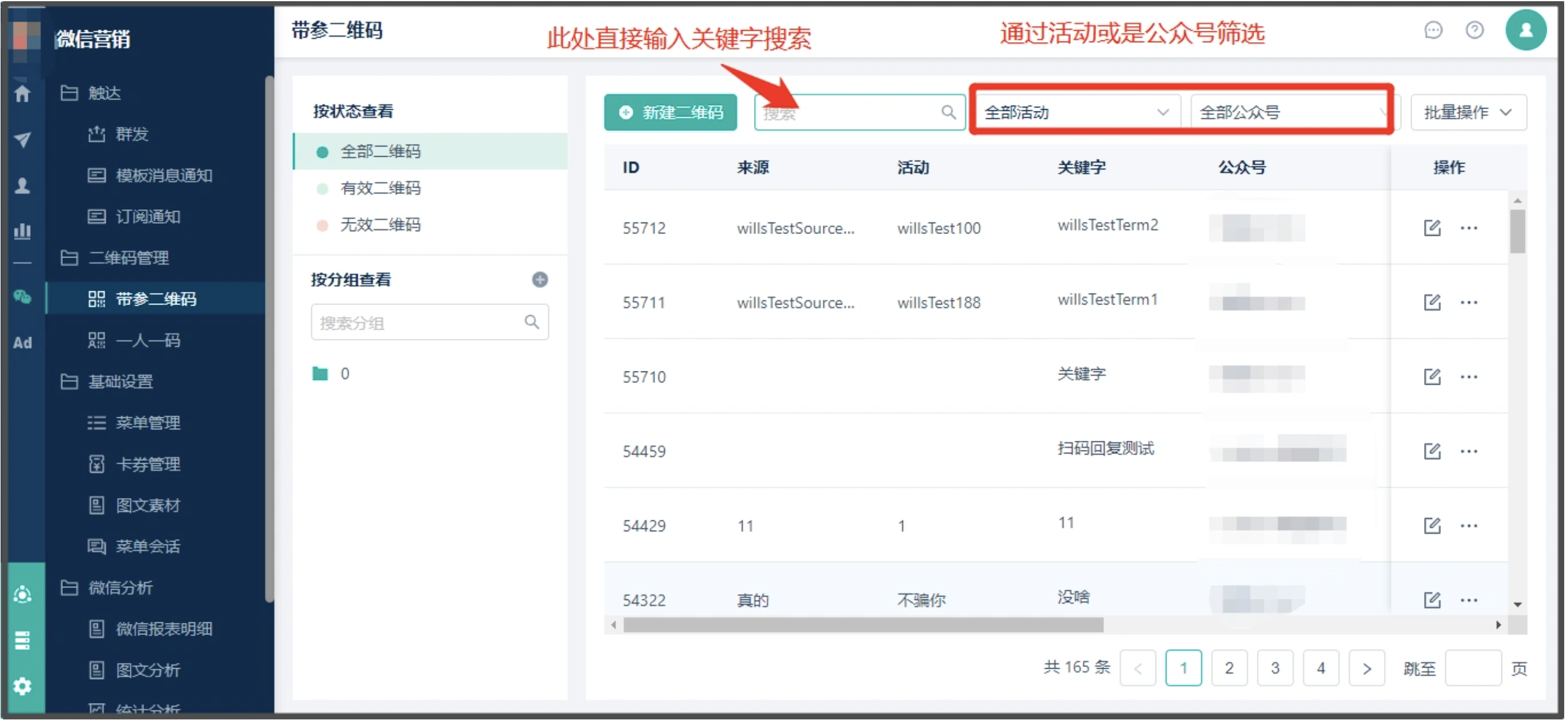The height and width of the screenshot is (720, 1566).
Task: Open the 批量操作 dropdown
Action: 1468,112
